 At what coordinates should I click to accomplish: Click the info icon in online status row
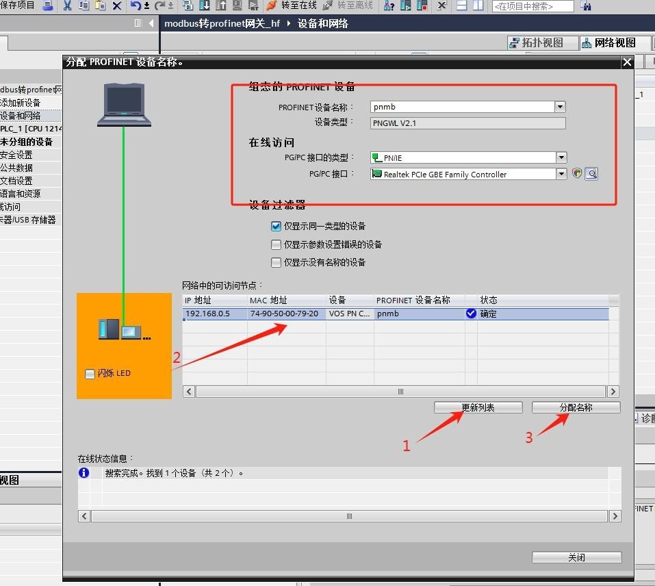pos(84,473)
